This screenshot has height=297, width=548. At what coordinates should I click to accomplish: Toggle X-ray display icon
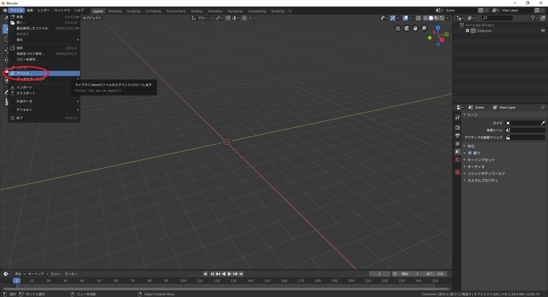click(418, 18)
